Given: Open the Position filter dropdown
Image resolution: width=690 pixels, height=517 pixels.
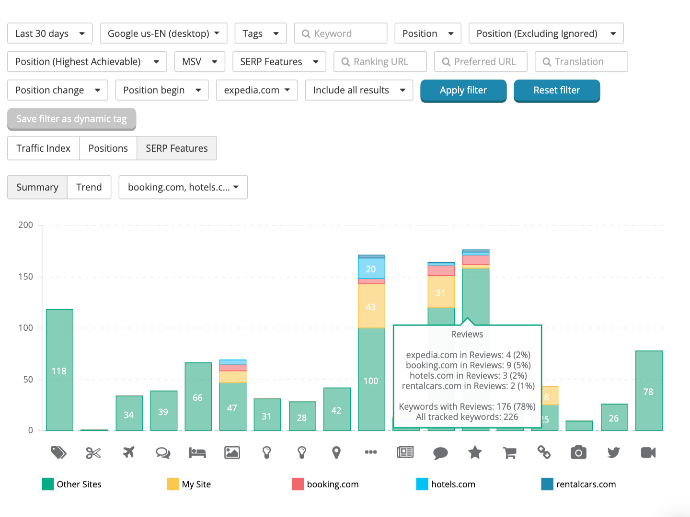Looking at the screenshot, I should pos(428,34).
